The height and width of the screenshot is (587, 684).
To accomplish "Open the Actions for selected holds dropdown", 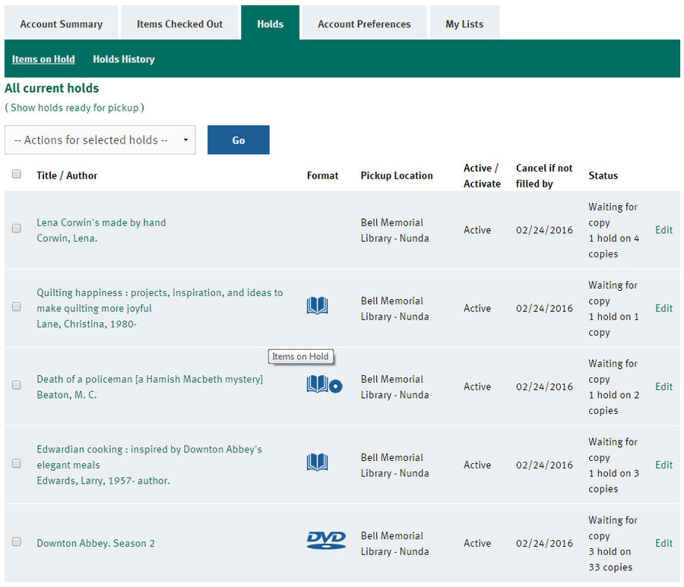I will pyautogui.click(x=100, y=140).
